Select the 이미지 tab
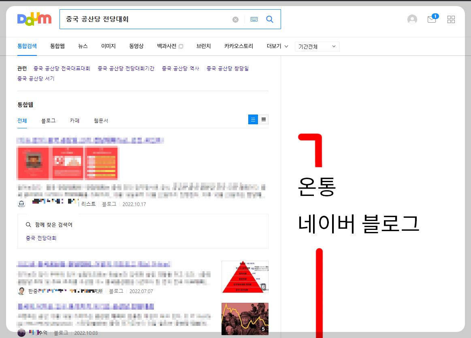 (x=109, y=46)
